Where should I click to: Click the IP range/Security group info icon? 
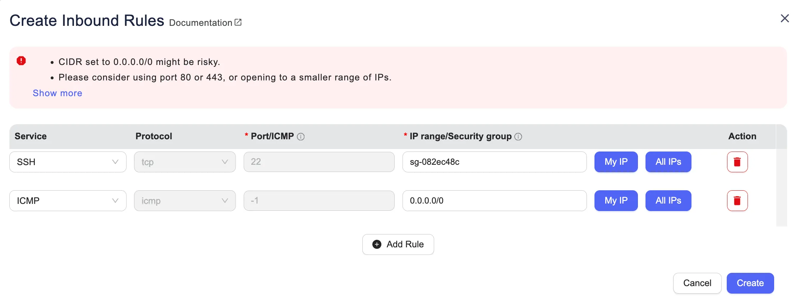tap(518, 137)
